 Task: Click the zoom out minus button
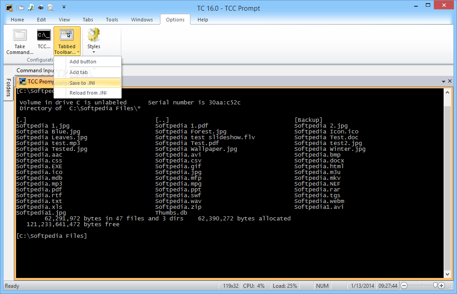click(404, 286)
